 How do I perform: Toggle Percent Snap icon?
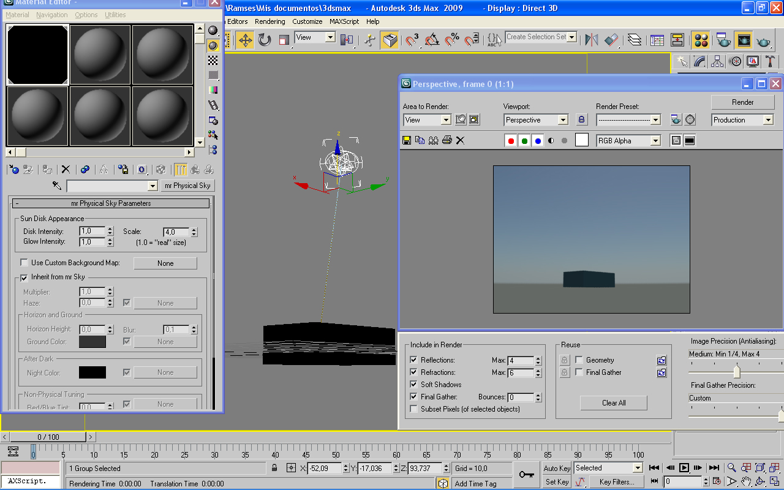[452, 40]
